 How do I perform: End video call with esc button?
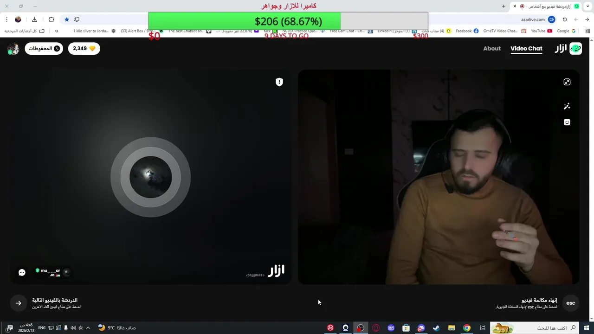click(571, 303)
